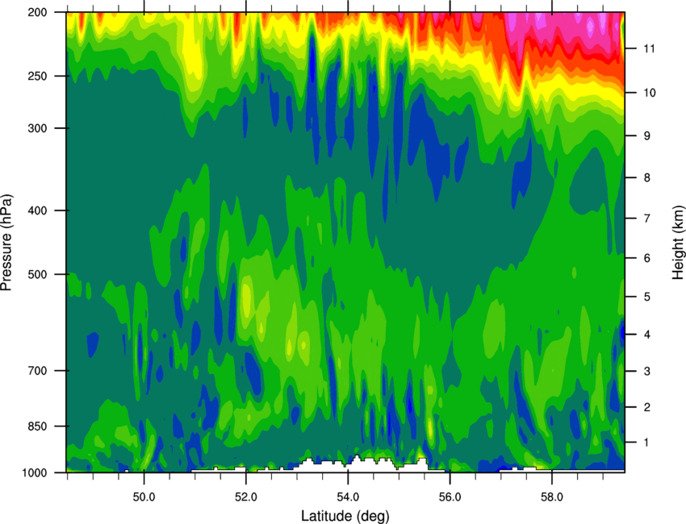The height and width of the screenshot is (524, 686).
Task: Click the 'Latitude (deg)' axis title
Action: pos(345,516)
